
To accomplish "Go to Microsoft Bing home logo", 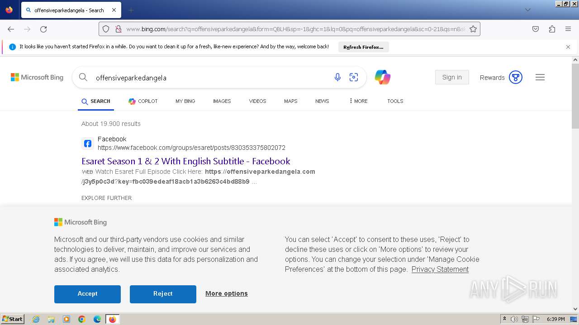I will pyautogui.click(x=37, y=78).
